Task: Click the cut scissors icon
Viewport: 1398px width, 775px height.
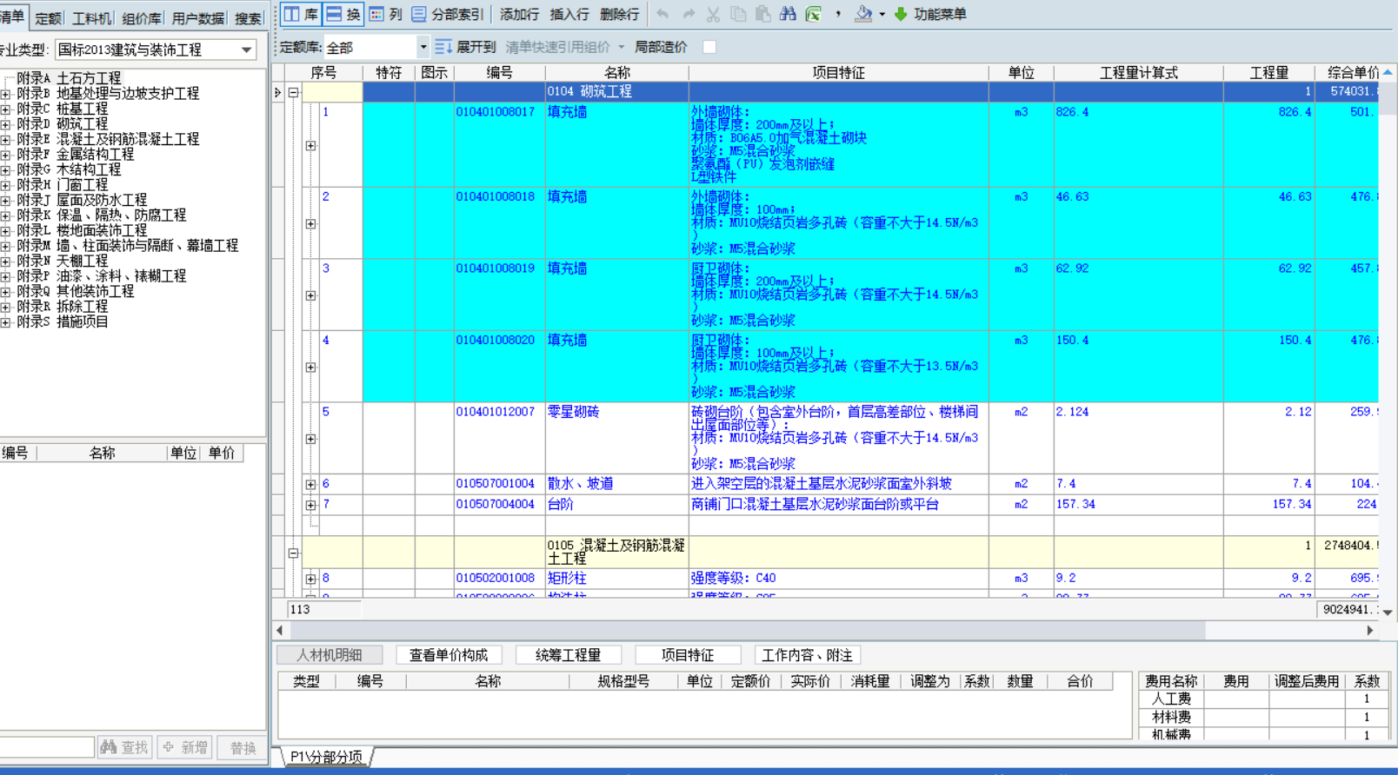Action: pyautogui.click(x=713, y=14)
